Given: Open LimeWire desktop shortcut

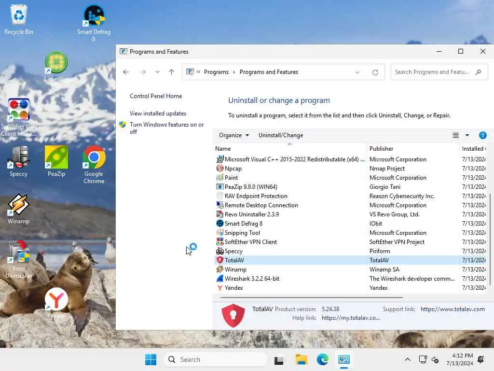Looking at the screenshot, I should (56, 67).
